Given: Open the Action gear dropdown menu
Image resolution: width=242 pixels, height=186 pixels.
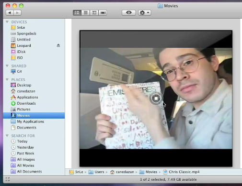Looking at the screenshot, I should click(x=145, y=12).
